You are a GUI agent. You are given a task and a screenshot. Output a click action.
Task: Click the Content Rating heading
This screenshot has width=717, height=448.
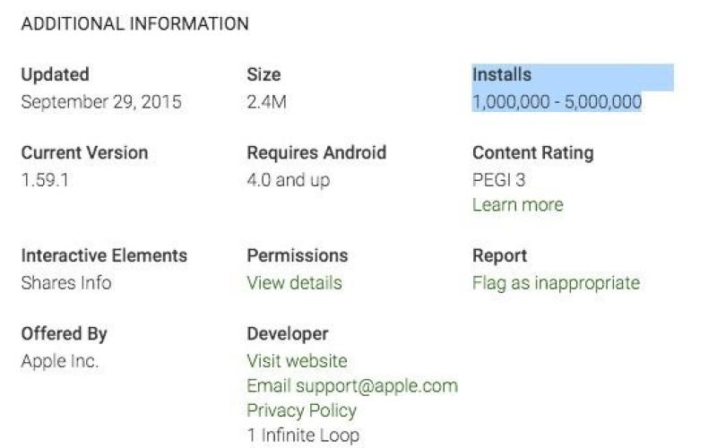pos(532,153)
